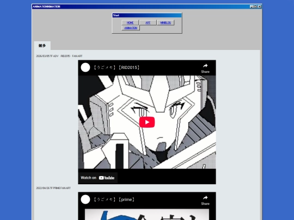Go to the ART page
This screenshot has width=294, height=220.
(x=148, y=23)
